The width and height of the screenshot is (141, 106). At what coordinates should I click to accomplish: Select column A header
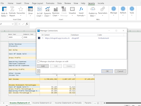[x=4, y=31]
